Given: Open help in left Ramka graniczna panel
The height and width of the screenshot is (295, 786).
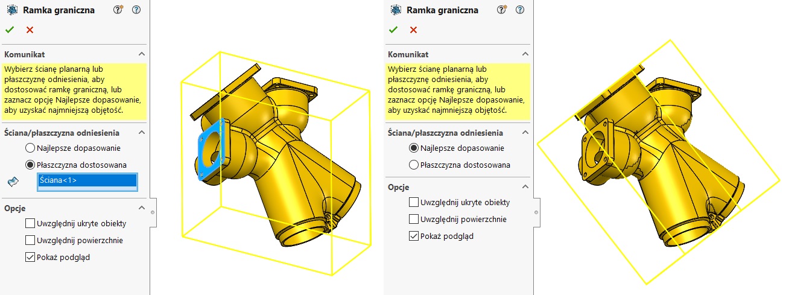Looking at the screenshot, I should [136, 10].
